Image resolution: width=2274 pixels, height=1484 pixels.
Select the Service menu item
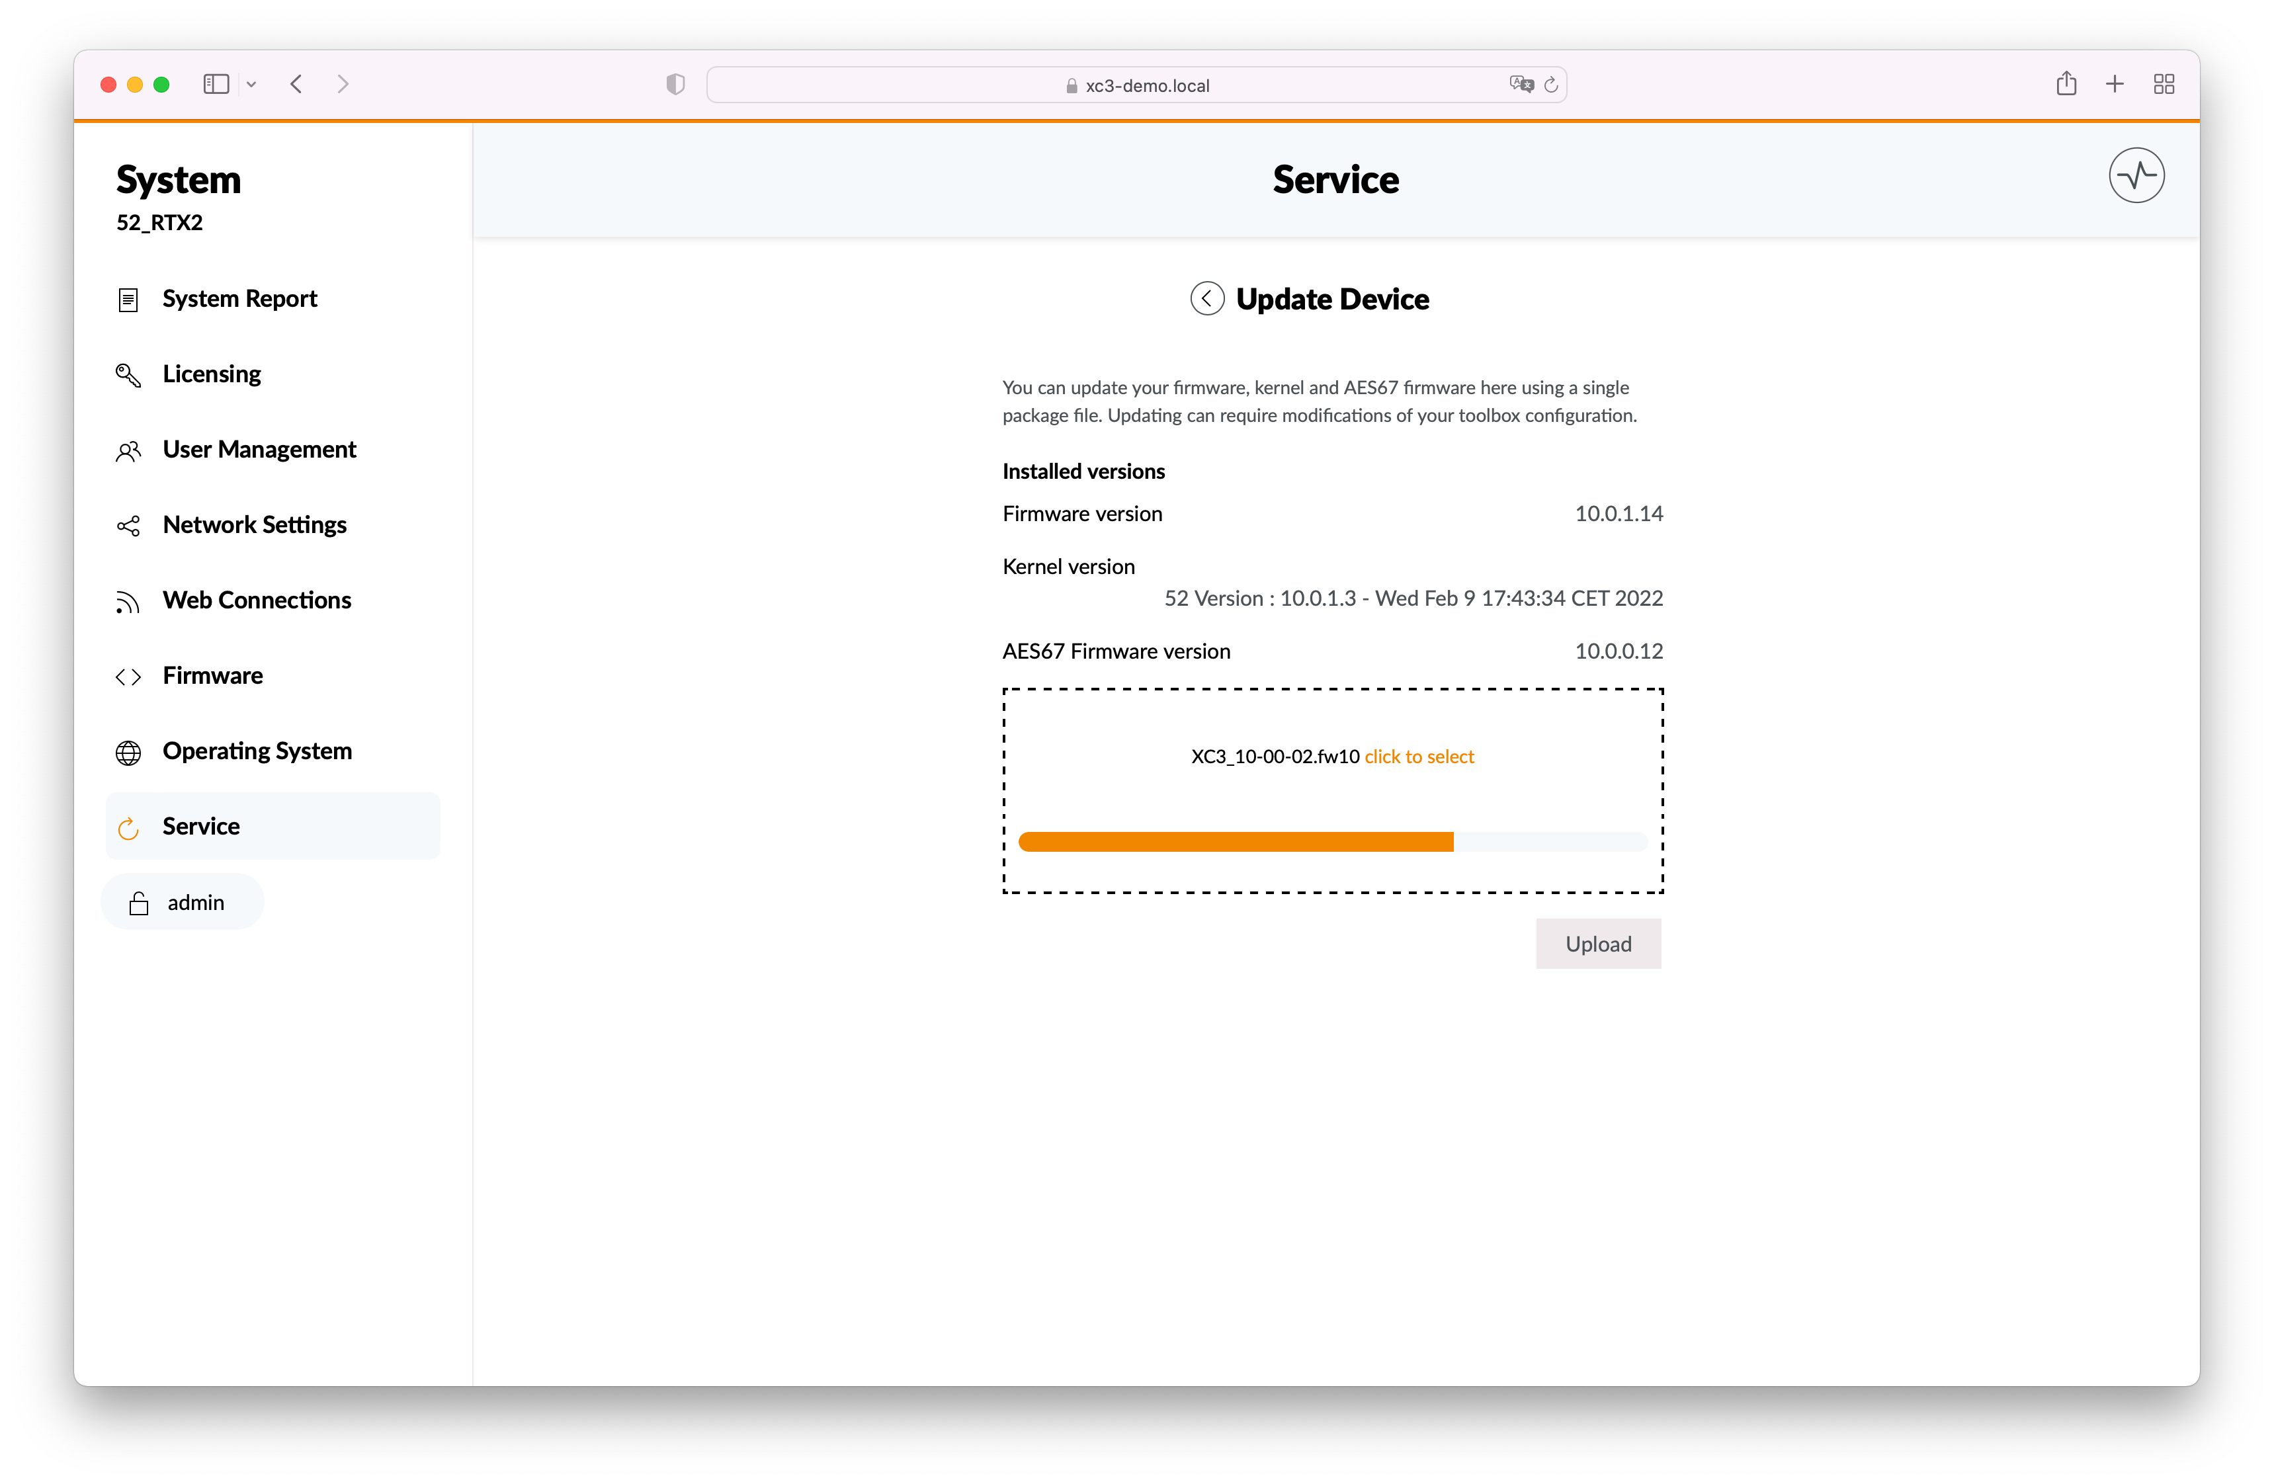[273, 827]
